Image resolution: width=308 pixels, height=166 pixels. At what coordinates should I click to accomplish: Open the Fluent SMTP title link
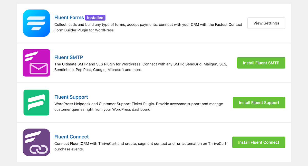[x=69, y=57]
